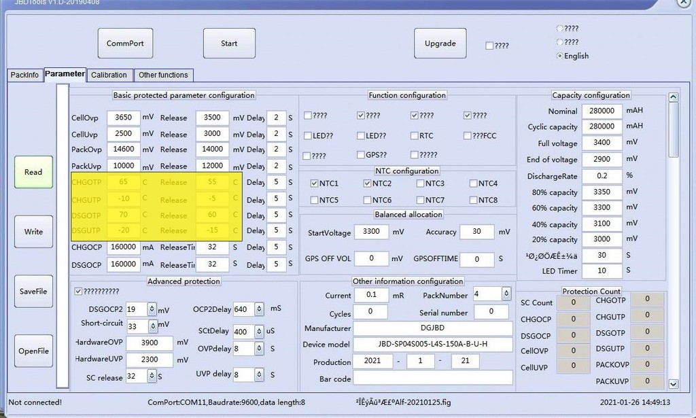Toggle the ???FCC function checkbox
The width and height of the screenshot is (696, 418).
click(x=467, y=136)
